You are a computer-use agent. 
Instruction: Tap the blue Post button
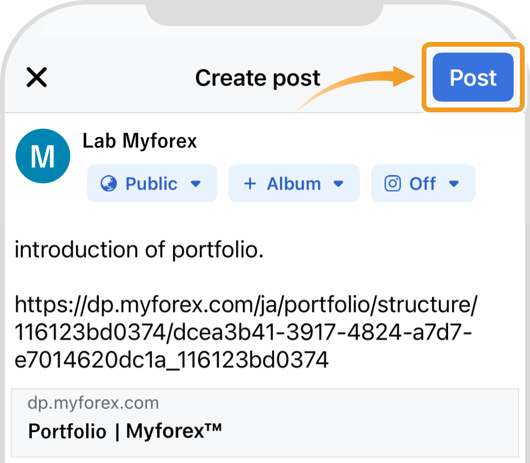[473, 78]
